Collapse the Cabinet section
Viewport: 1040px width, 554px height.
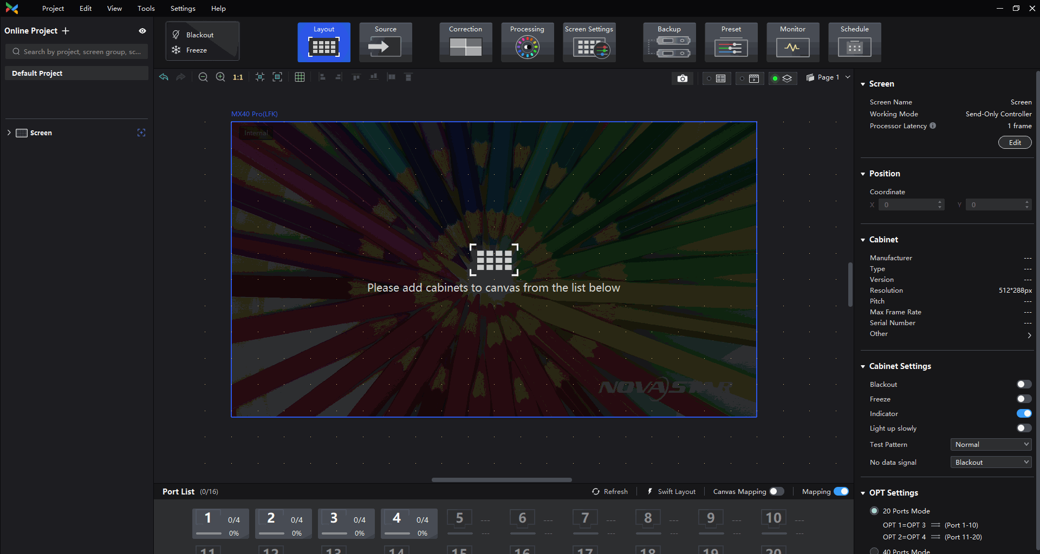click(863, 240)
